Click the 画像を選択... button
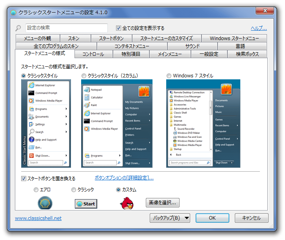Viewport: 285px width, 240px height. (x=163, y=203)
